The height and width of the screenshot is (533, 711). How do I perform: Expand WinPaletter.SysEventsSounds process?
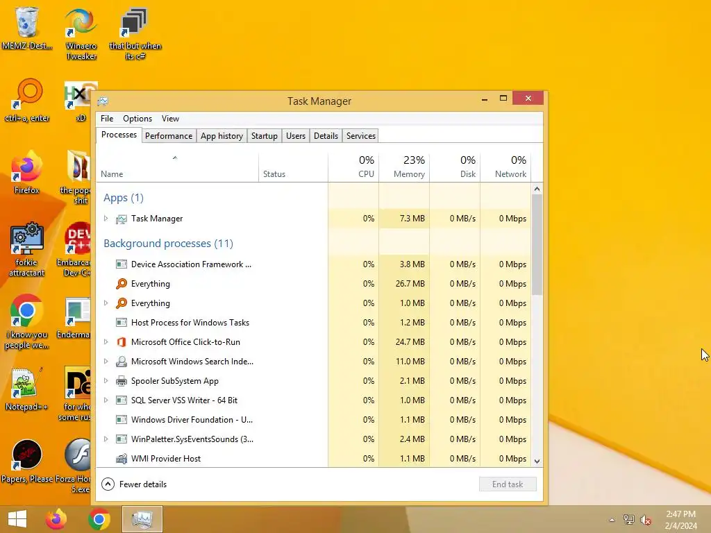click(106, 439)
